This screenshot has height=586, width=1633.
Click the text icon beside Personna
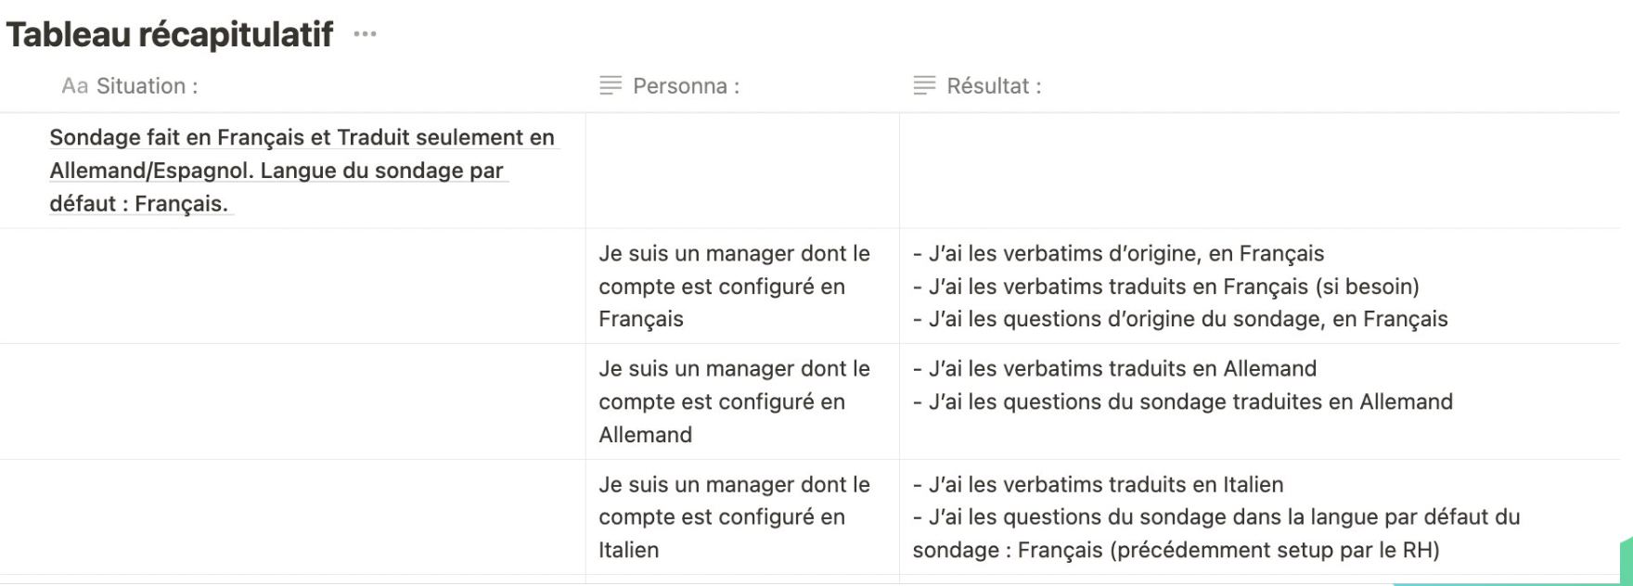(x=611, y=86)
